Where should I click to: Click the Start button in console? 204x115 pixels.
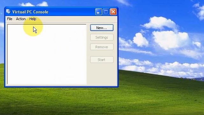point(102,60)
